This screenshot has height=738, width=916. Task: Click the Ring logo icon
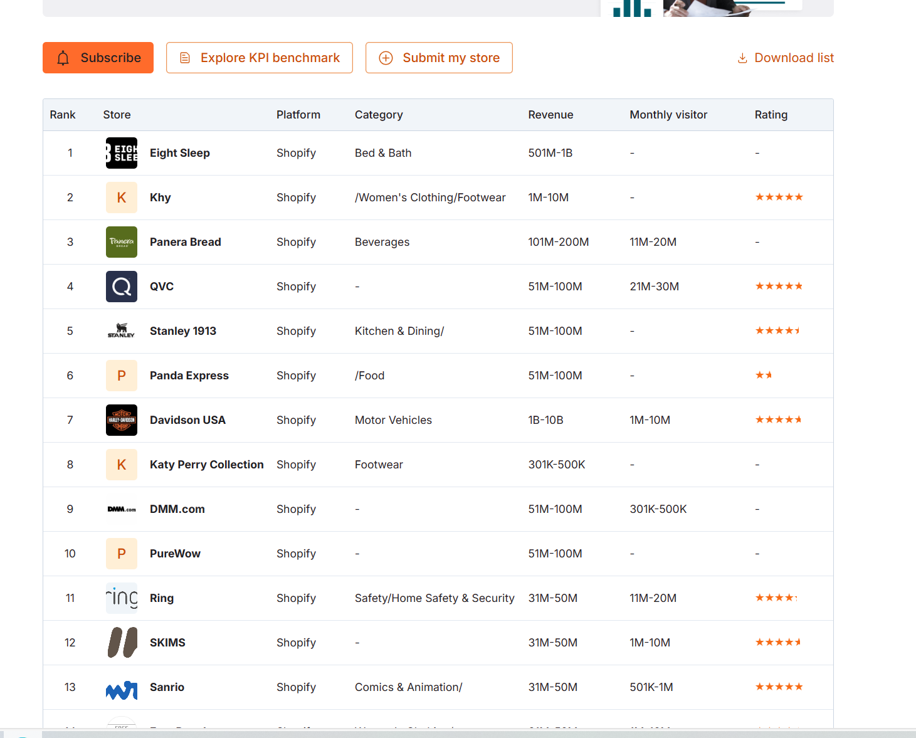122,598
